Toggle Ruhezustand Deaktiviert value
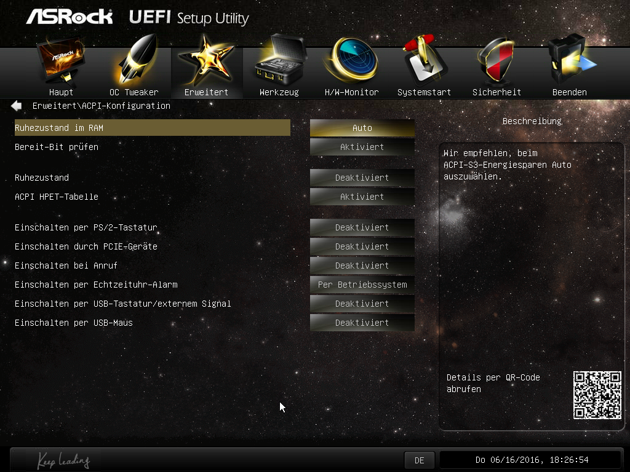 [362, 178]
